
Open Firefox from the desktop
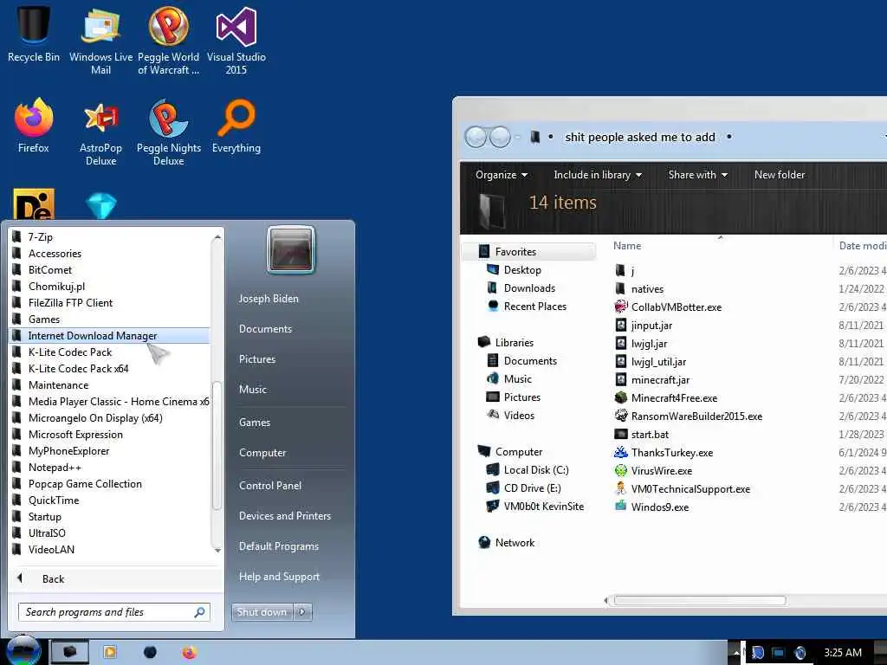click(x=34, y=126)
